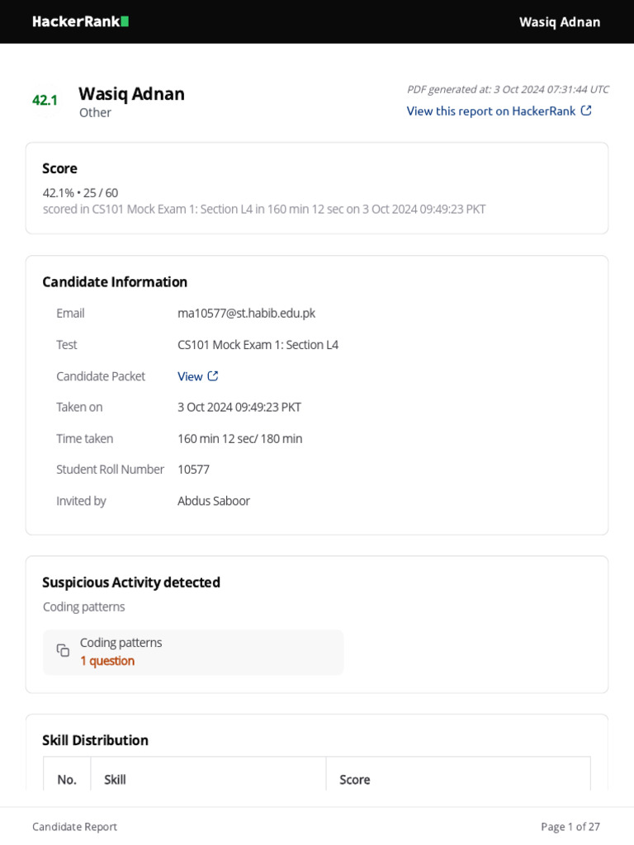Click the Page 1 of 27 indicator
This screenshot has height=845, width=634.
click(570, 827)
